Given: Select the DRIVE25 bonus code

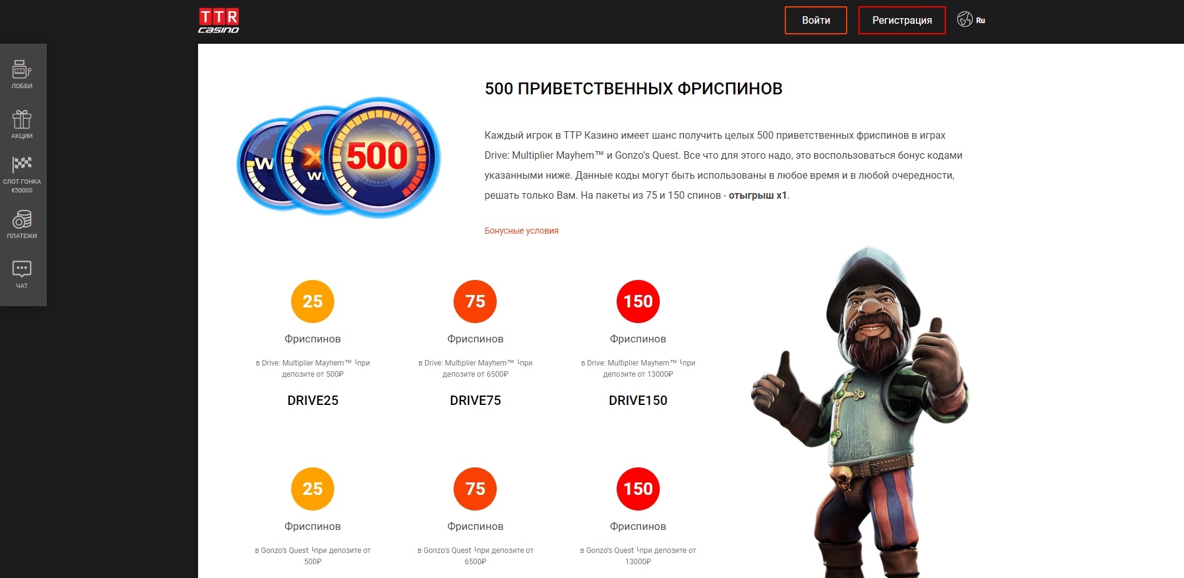Looking at the screenshot, I should [312, 401].
